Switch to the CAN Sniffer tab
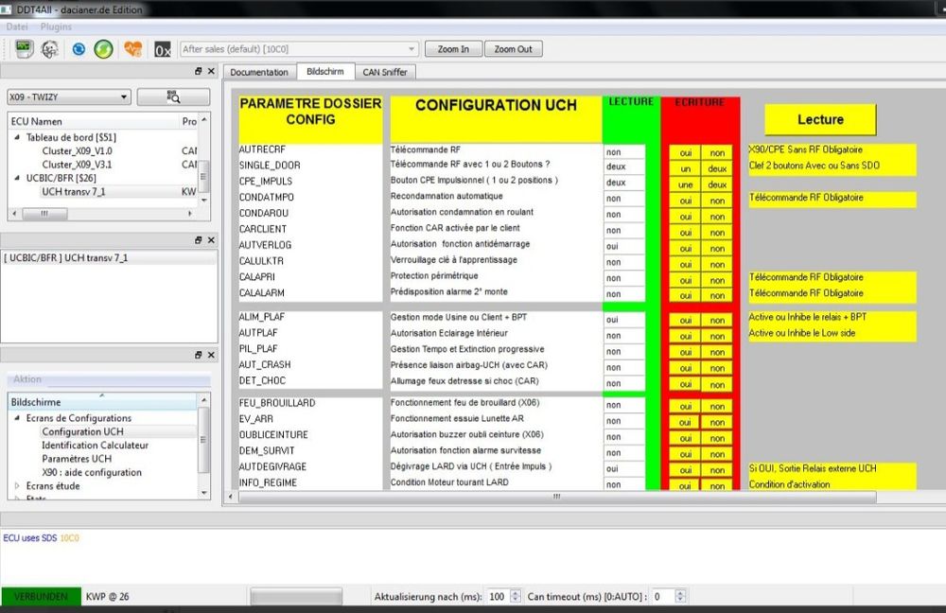 coord(385,72)
